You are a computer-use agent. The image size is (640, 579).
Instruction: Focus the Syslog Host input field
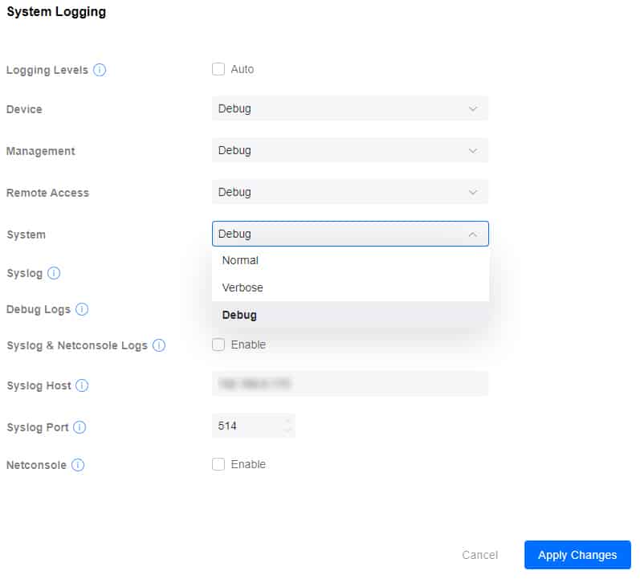350,383
